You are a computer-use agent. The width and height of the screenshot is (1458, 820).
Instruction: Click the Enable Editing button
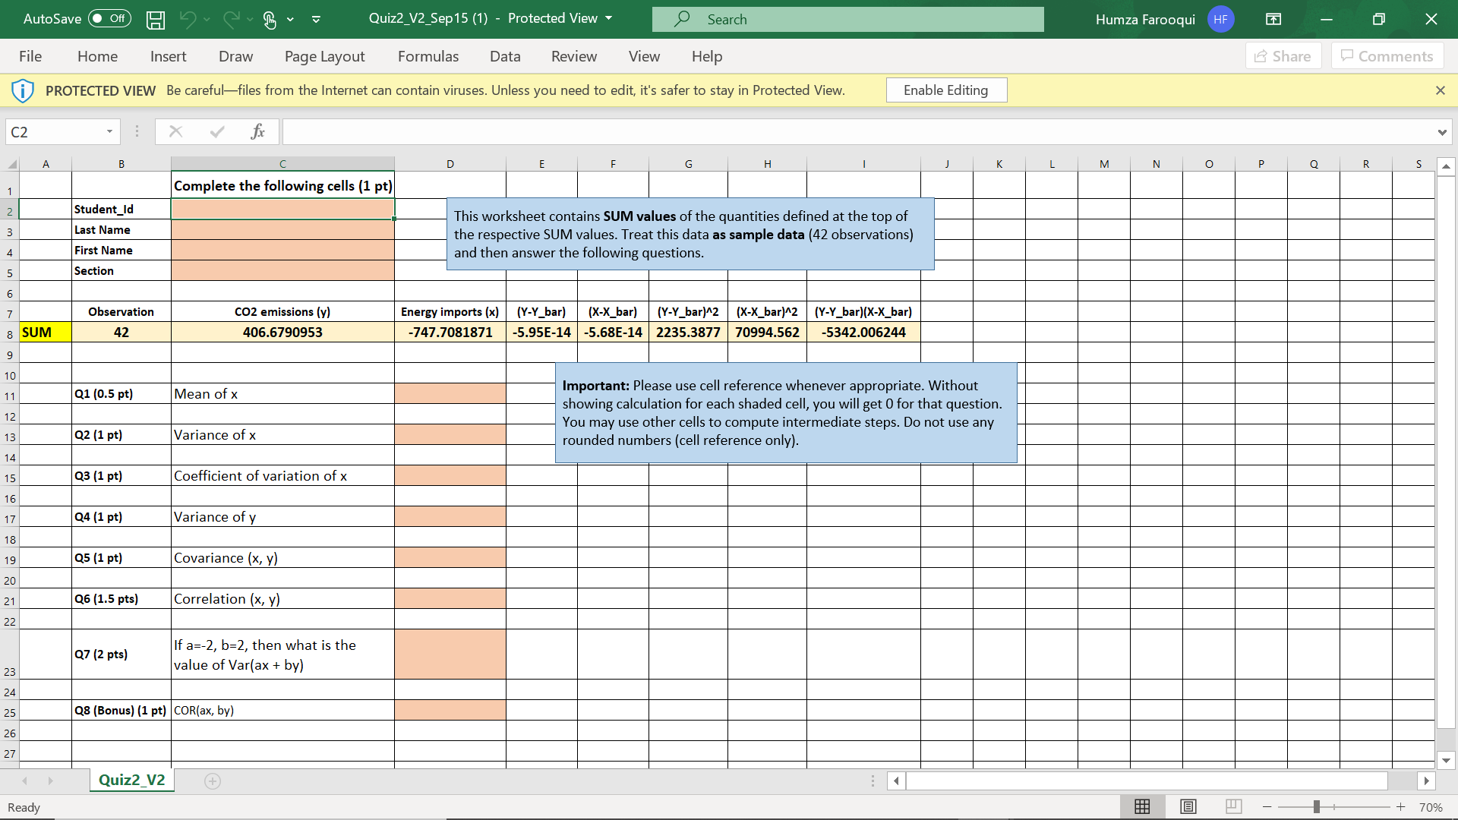click(945, 90)
